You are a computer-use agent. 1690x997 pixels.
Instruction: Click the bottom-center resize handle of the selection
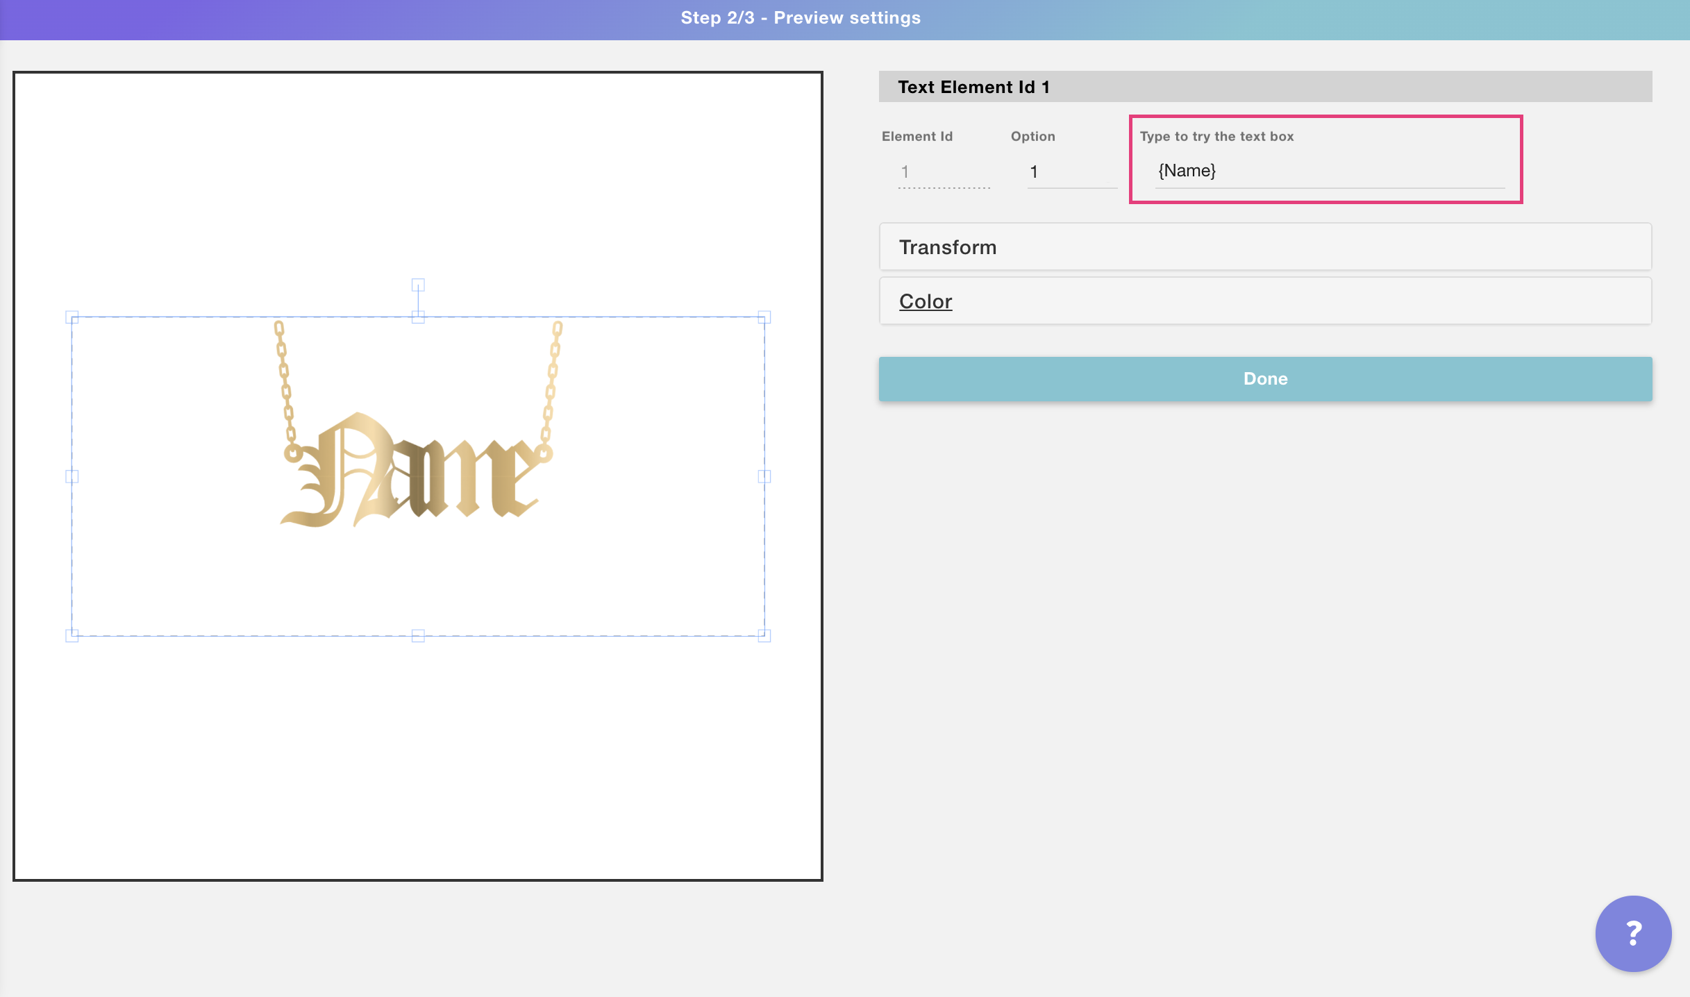tap(418, 635)
